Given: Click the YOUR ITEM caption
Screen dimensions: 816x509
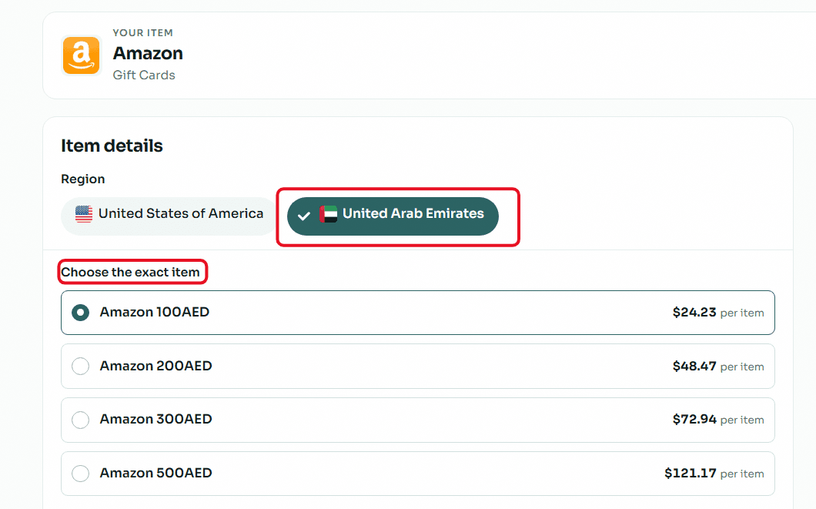Looking at the screenshot, I should [x=142, y=33].
